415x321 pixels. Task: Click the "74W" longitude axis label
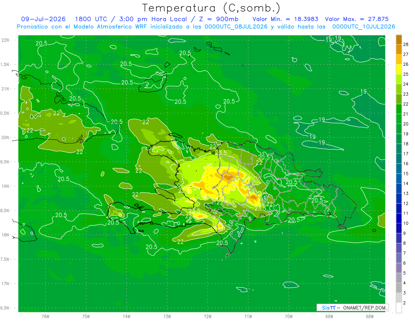(x=127, y=316)
